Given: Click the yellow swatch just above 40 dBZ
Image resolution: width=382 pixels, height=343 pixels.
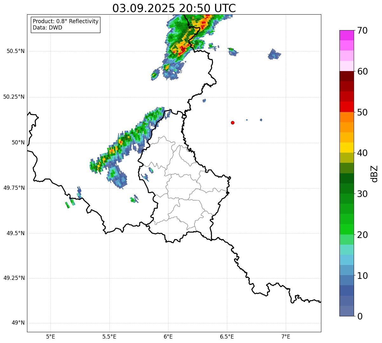Looking at the screenshot, I should tap(346, 148).
